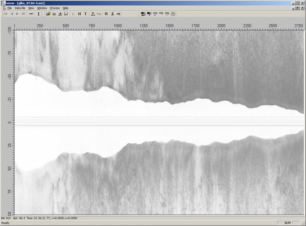Click the NUM indicator in the status bar

click(x=288, y=223)
